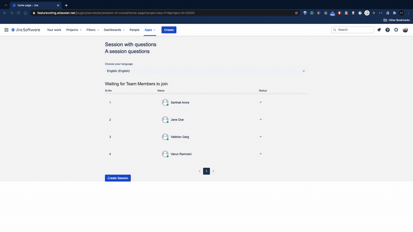Click the next page pagination arrow

pyautogui.click(x=214, y=171)
